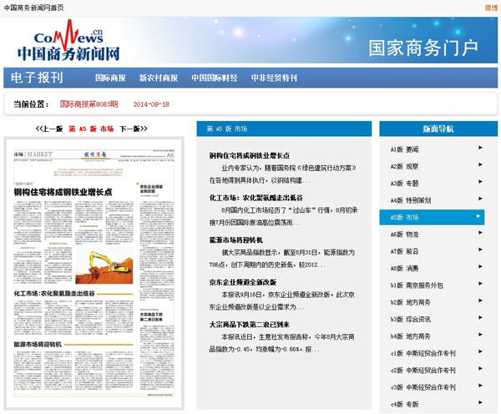Click the arrow icon beside A6版 物流
The height and width of the screenshot is (414, 501).
(479, 234)
